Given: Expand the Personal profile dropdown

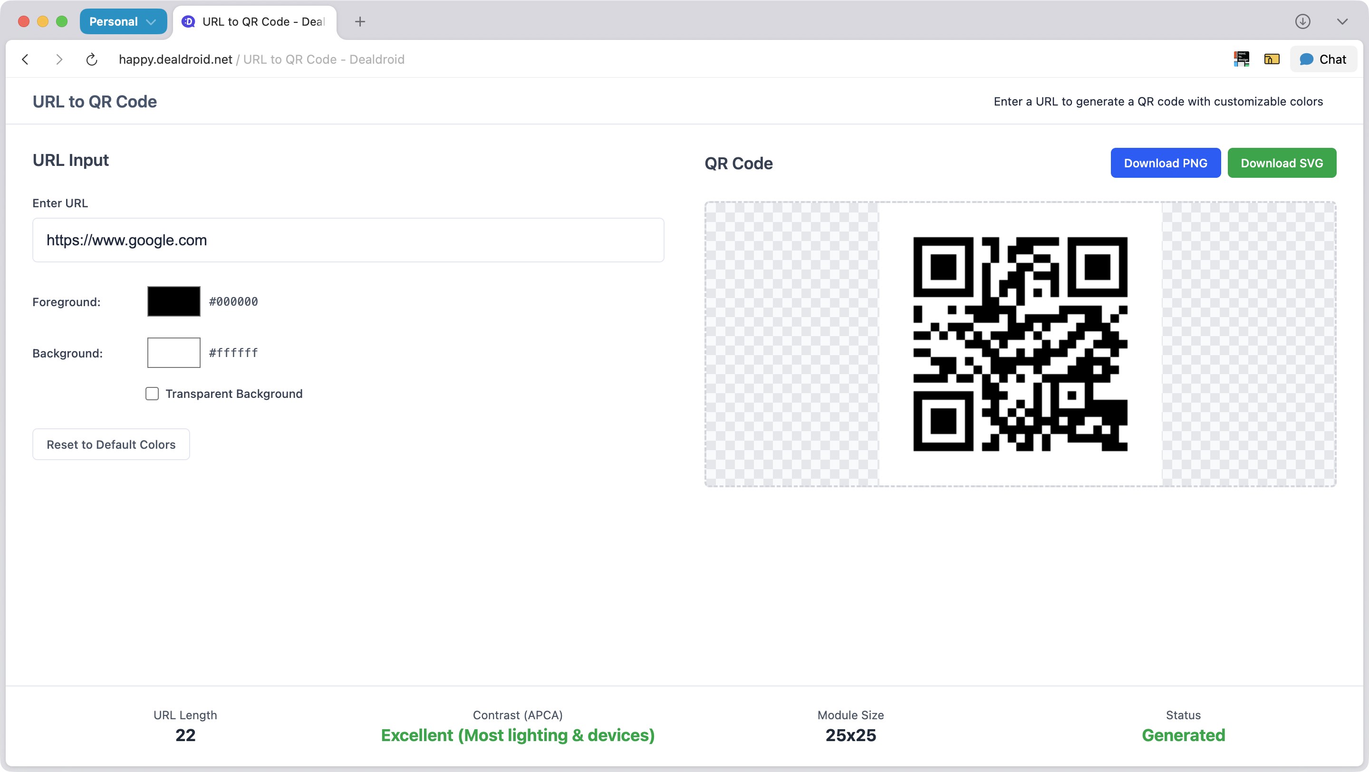Looking at the screenshot, I should (x=123, y=22).
